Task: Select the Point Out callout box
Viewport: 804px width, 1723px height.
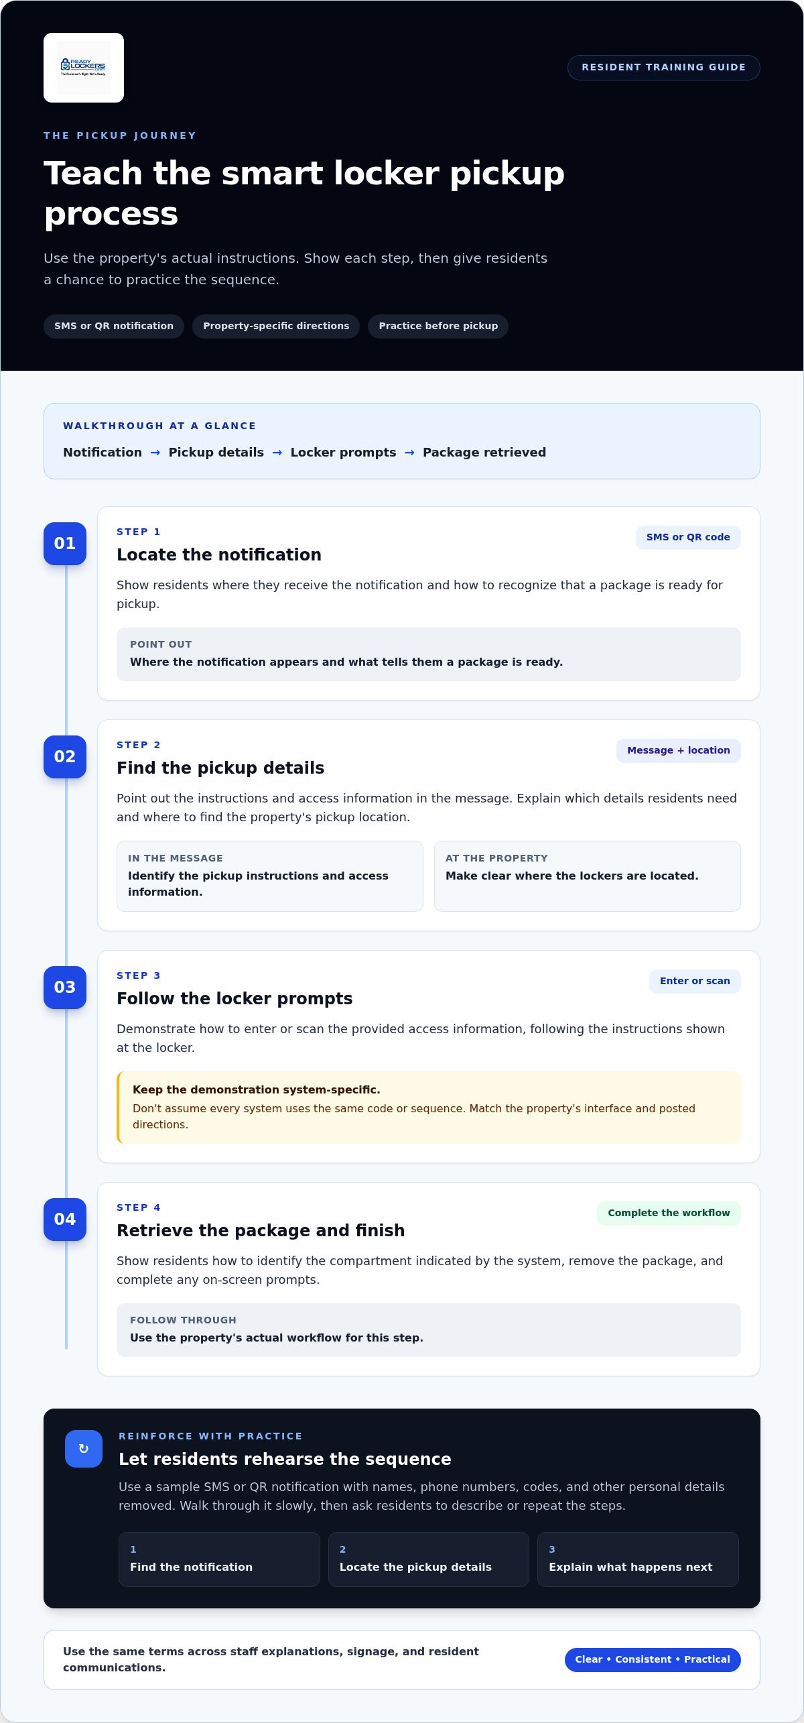Action: point(429,654)
